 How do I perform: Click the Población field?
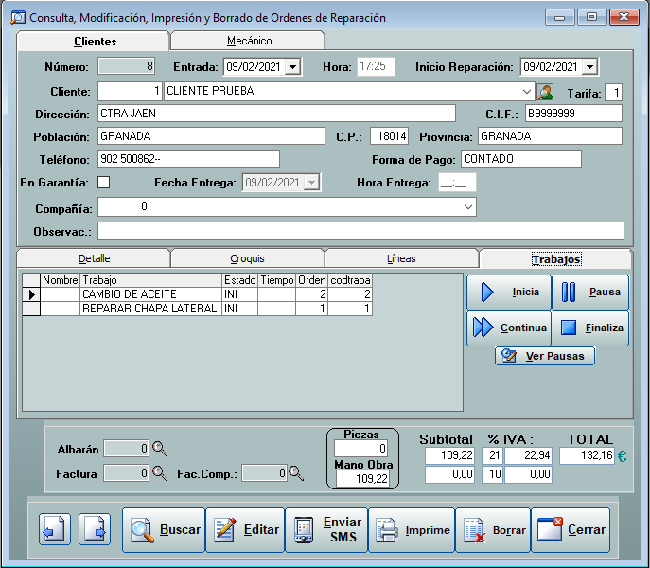(x=211, y=136)
